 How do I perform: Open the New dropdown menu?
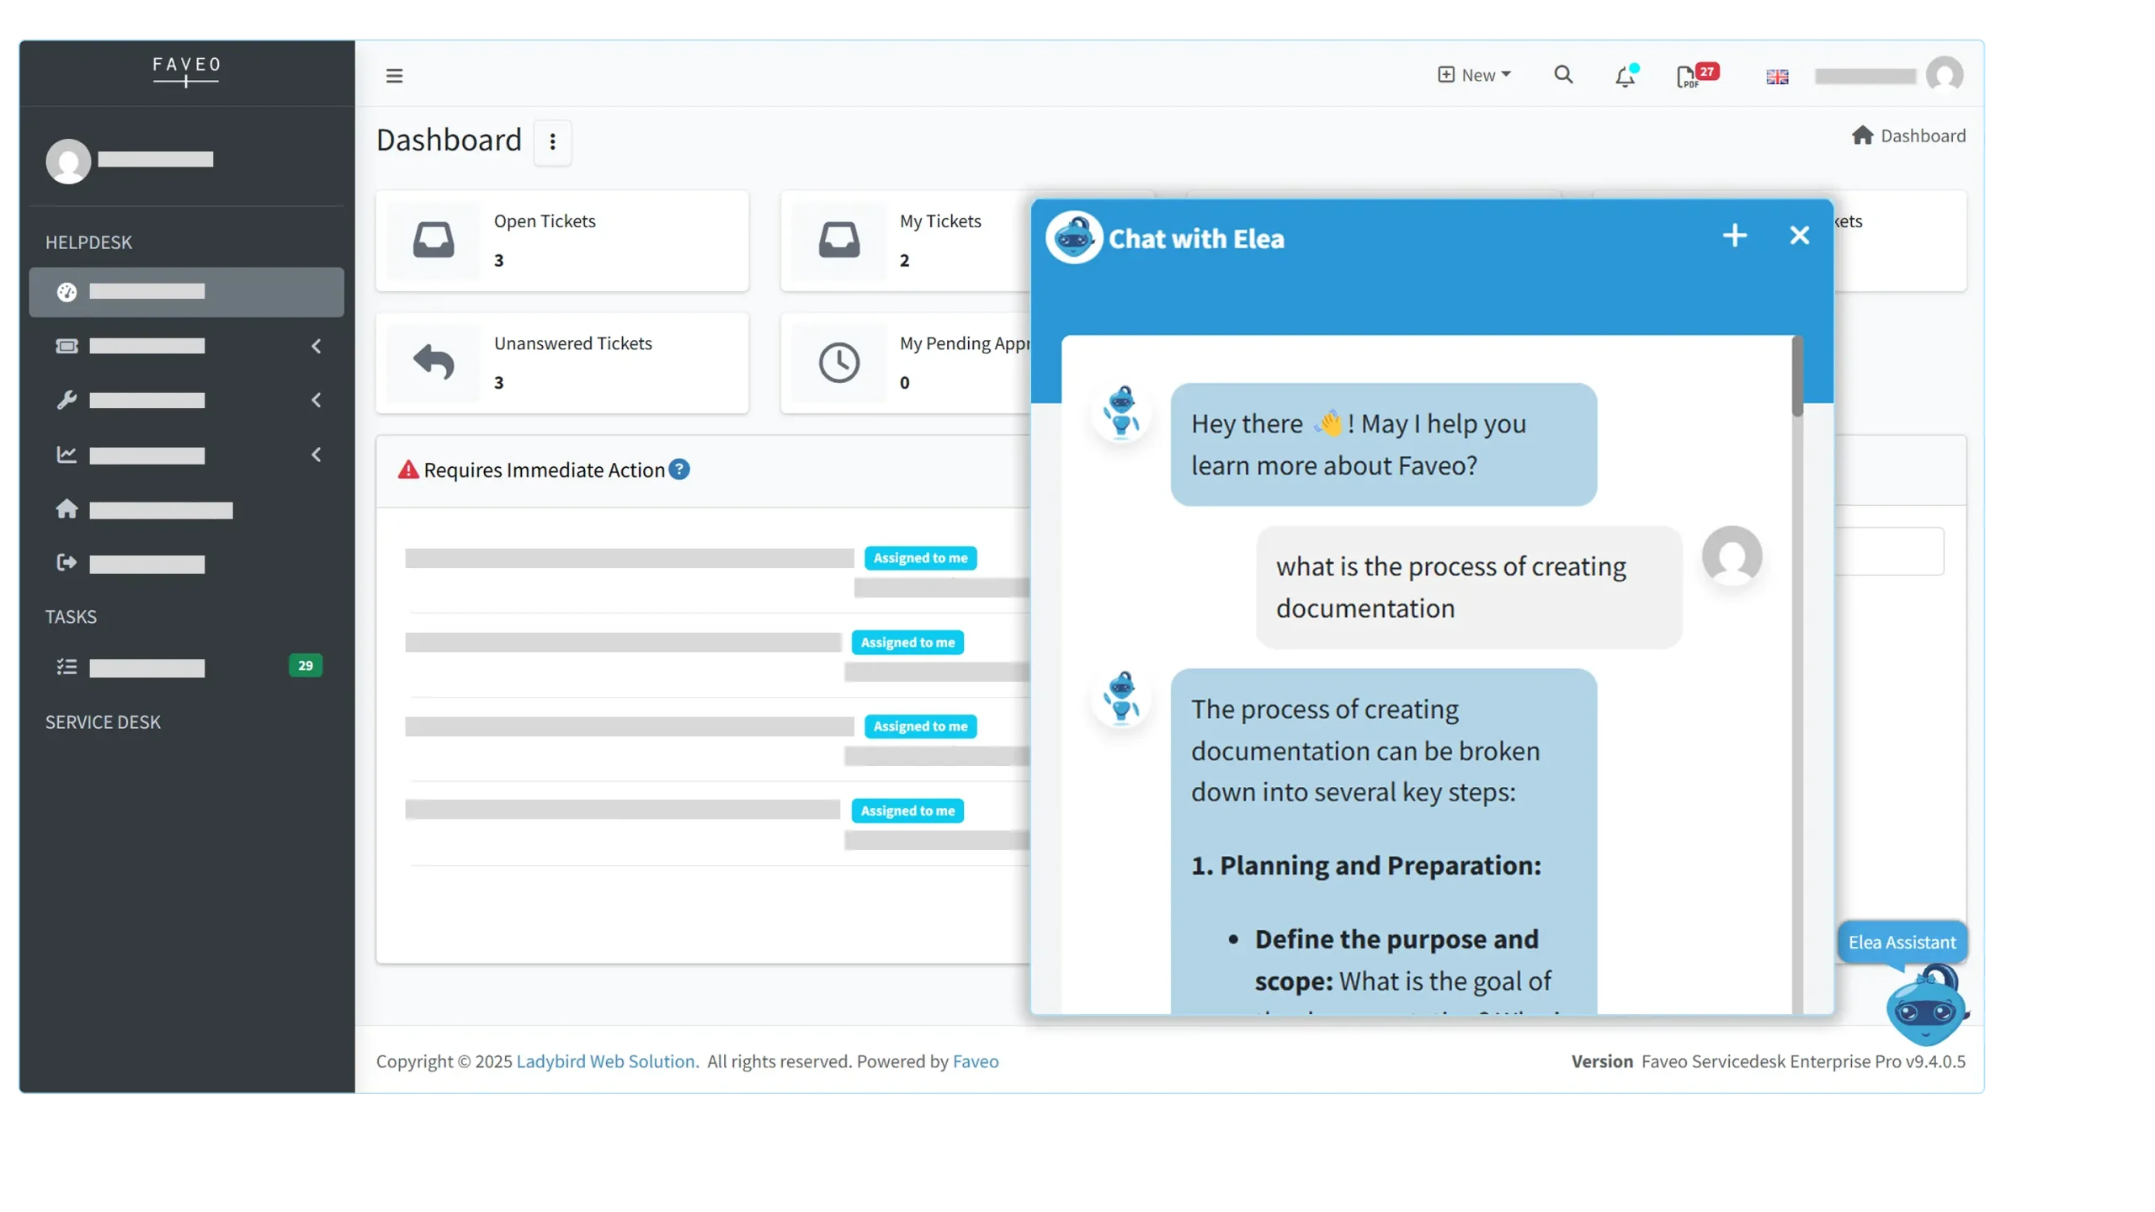(1474, 75)
